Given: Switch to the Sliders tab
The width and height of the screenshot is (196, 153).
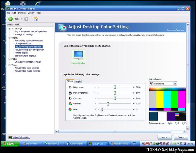Looking at the screenshot, I should 70,81.
